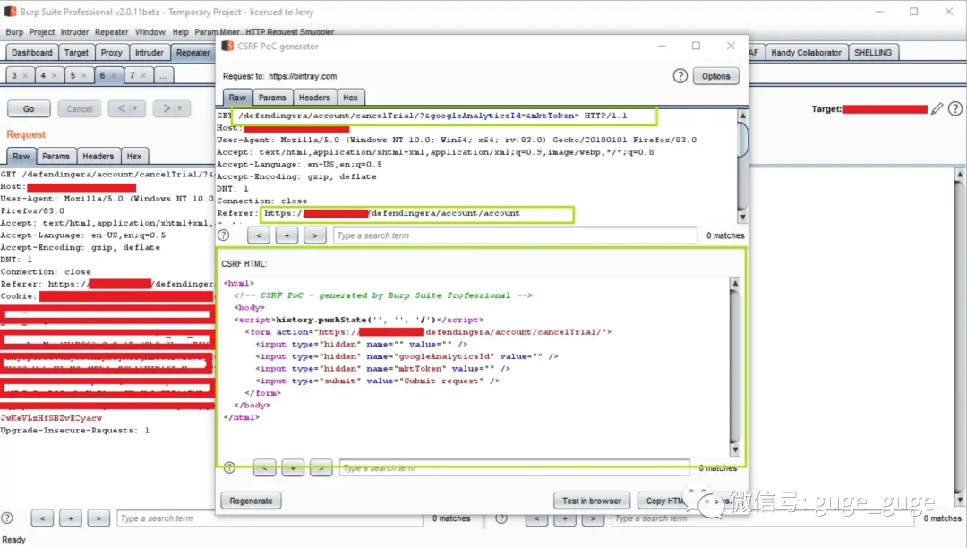The width and height of the screenshot is (967, 548).
Task: Select Params tab in Repeater request panel
Action: [56, 156]
